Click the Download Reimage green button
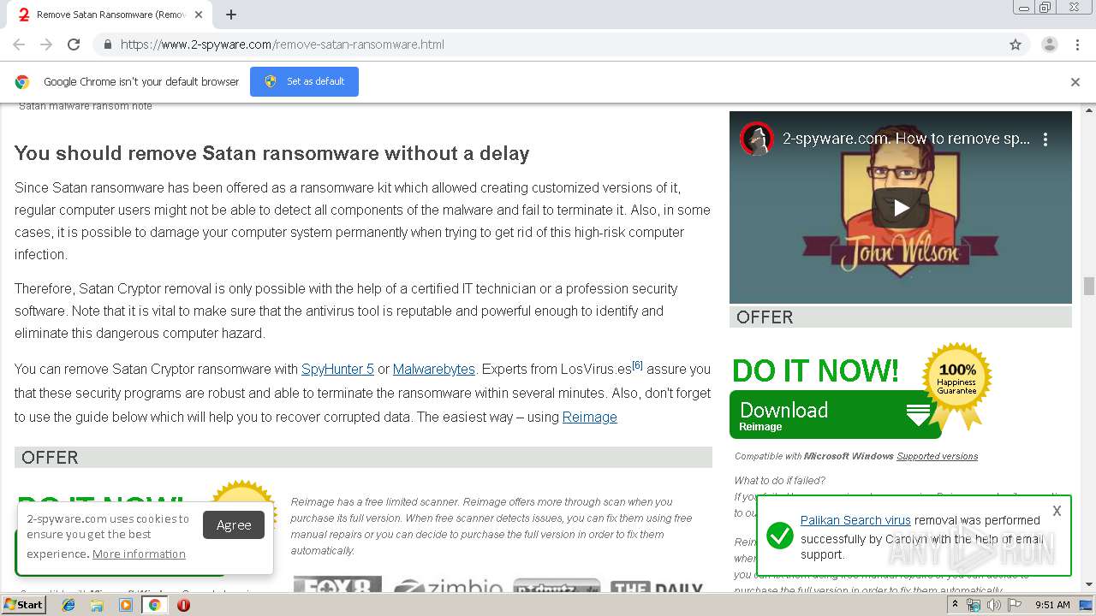The image size is (1096, 616). click(x=835, y=415)
